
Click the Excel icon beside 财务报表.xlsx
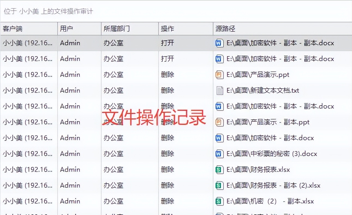coord(219,170)
